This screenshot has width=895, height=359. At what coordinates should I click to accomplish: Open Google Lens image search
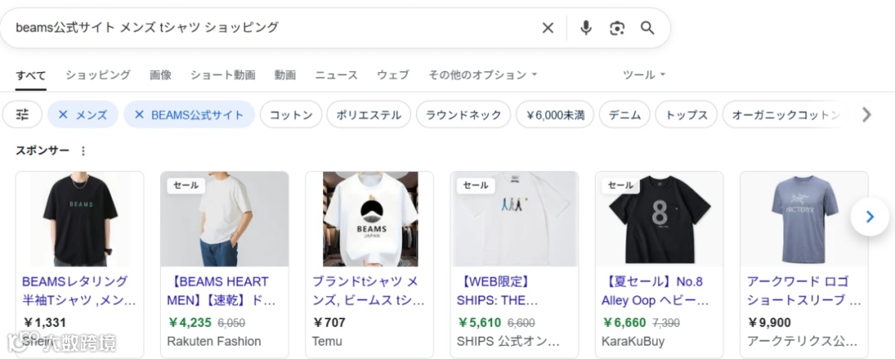617,28
